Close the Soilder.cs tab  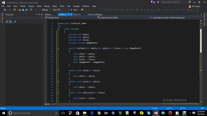click(71, 15)
